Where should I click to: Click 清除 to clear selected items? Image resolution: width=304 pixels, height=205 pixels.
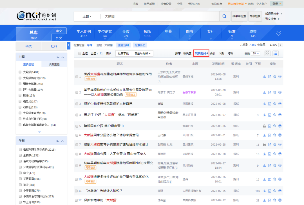pyautogui.click(x=108, y=53)
